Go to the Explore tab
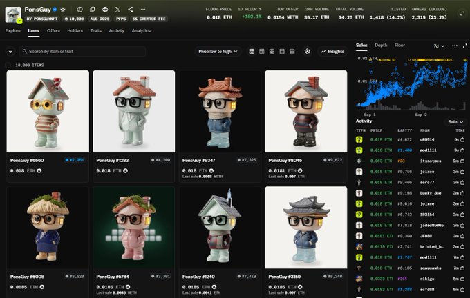470x298 pixels. [13, 30]
